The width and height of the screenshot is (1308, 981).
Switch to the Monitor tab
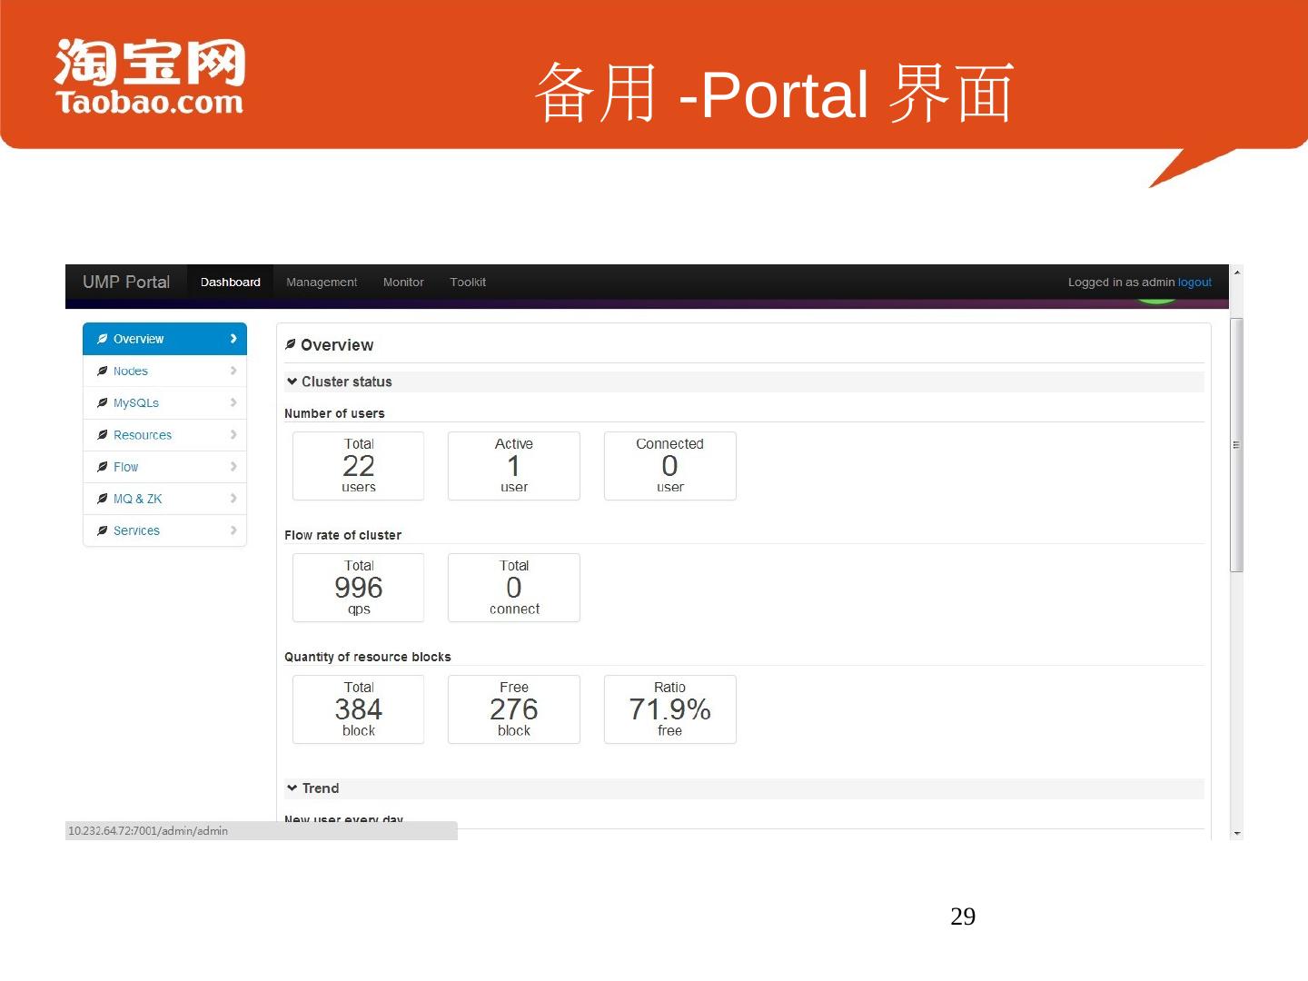403,282
